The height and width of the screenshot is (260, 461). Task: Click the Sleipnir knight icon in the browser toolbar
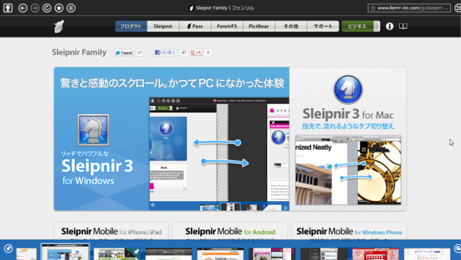tap(8, 8)
